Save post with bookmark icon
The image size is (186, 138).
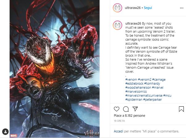181,109
